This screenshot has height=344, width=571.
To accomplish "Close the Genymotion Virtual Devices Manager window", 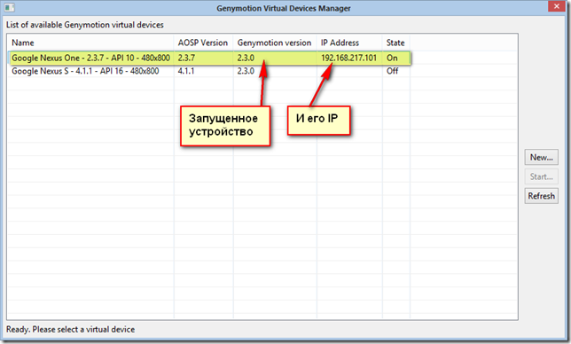I will point(556,6).
